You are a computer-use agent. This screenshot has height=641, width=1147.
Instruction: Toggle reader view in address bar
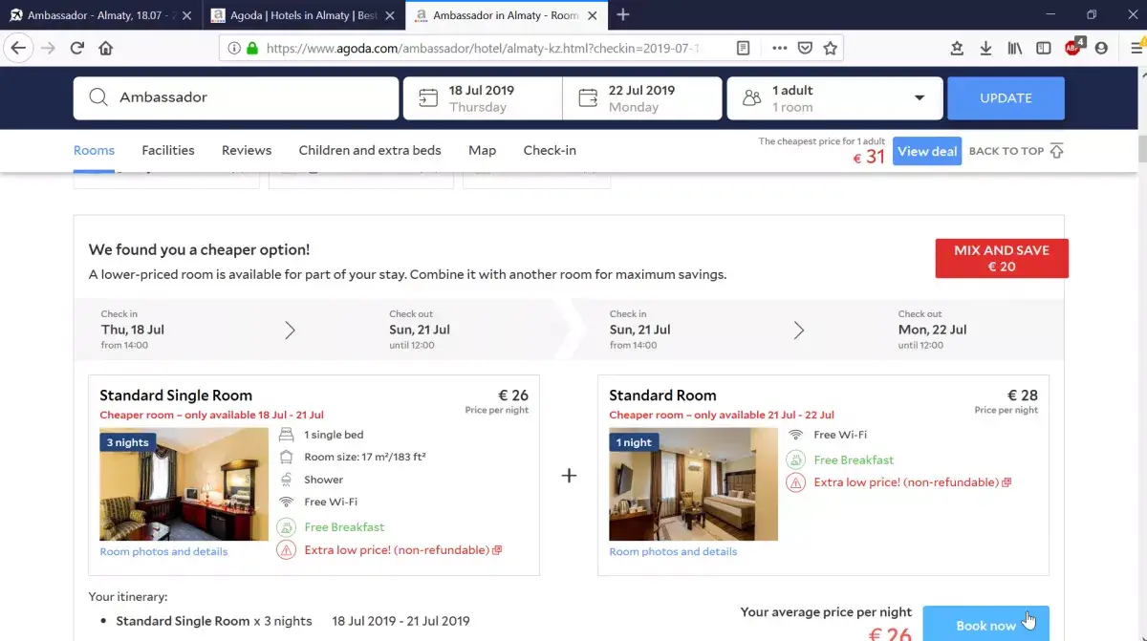[743, 48]
